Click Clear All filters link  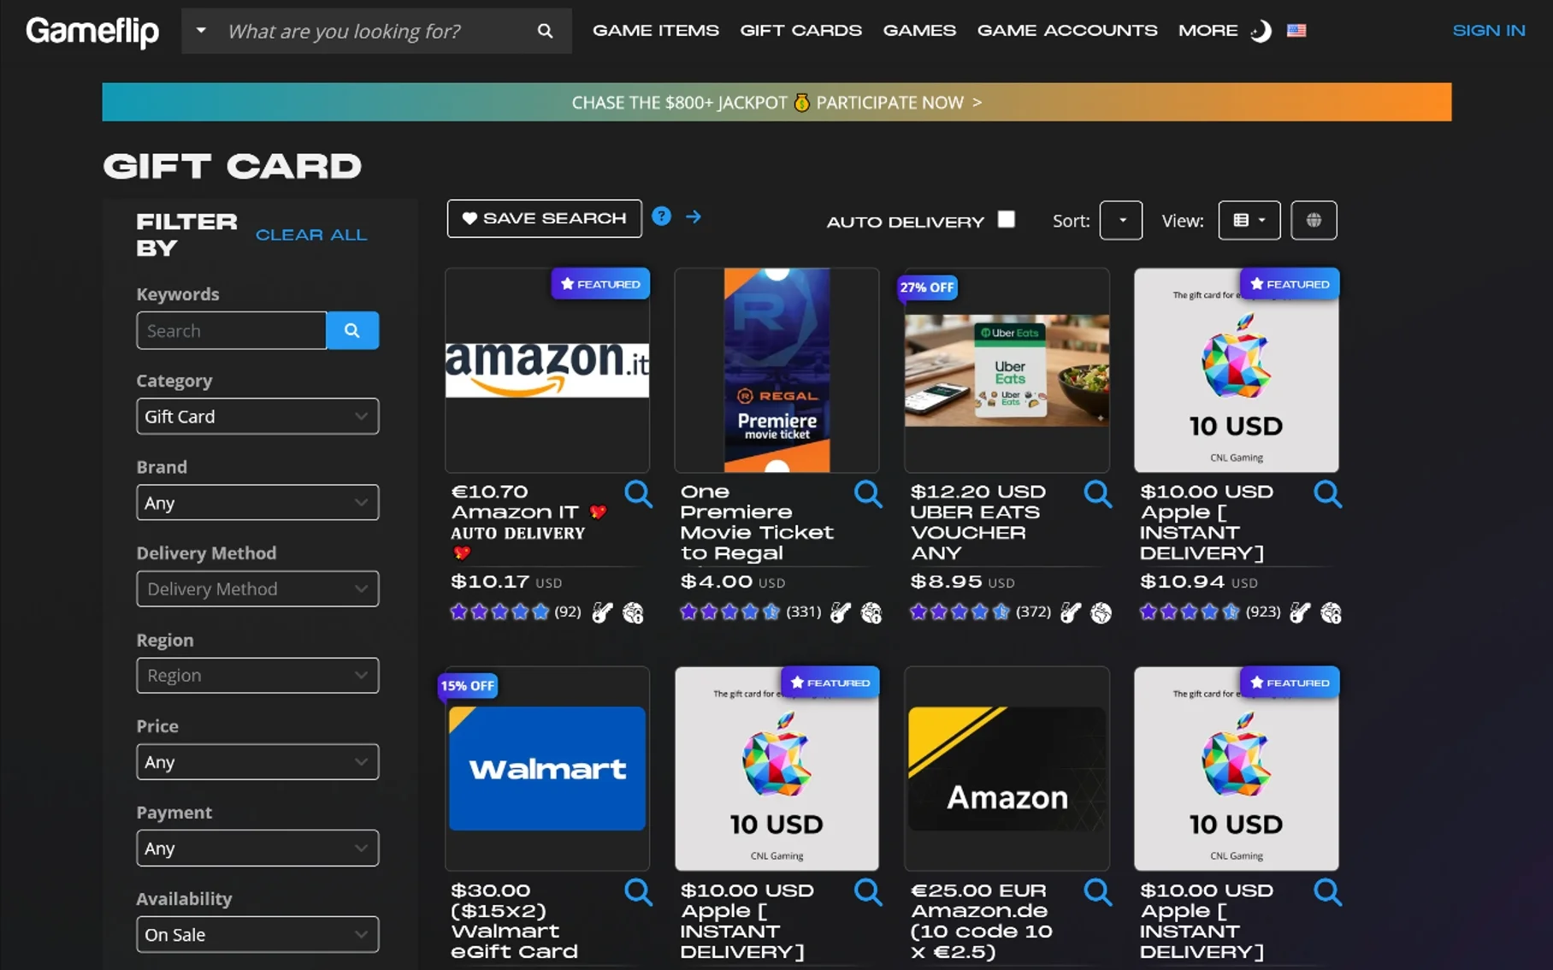(x=311, y=235)
